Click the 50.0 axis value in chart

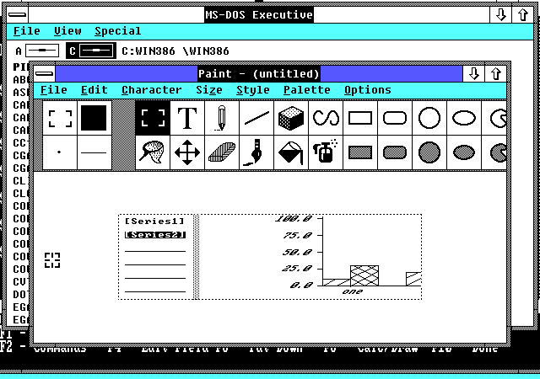[x=298, y=252]
